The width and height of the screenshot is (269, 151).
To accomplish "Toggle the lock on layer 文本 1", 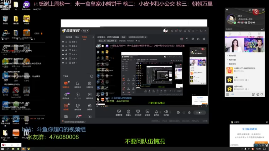I will 66,50.
